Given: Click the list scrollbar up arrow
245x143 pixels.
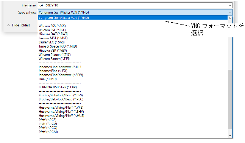Looking at the screenshot, I should [x=230, y=18].
